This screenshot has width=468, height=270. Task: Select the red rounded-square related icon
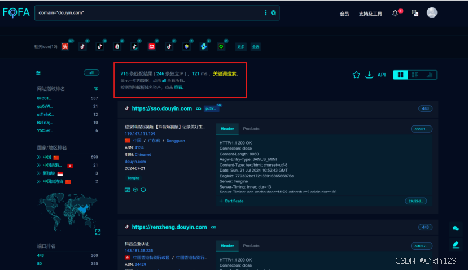(x=152, y=46)
